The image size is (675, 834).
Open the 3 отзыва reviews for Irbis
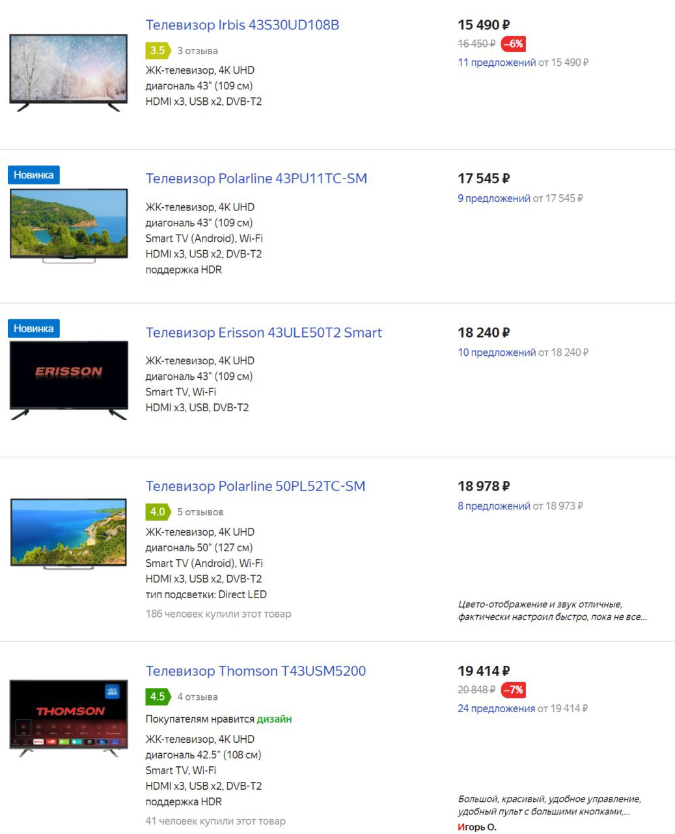[x=197, y=50]
